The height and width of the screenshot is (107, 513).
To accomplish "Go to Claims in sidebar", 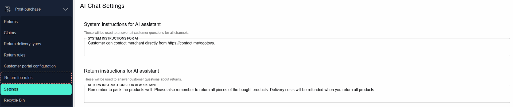I will pos(10,33).
